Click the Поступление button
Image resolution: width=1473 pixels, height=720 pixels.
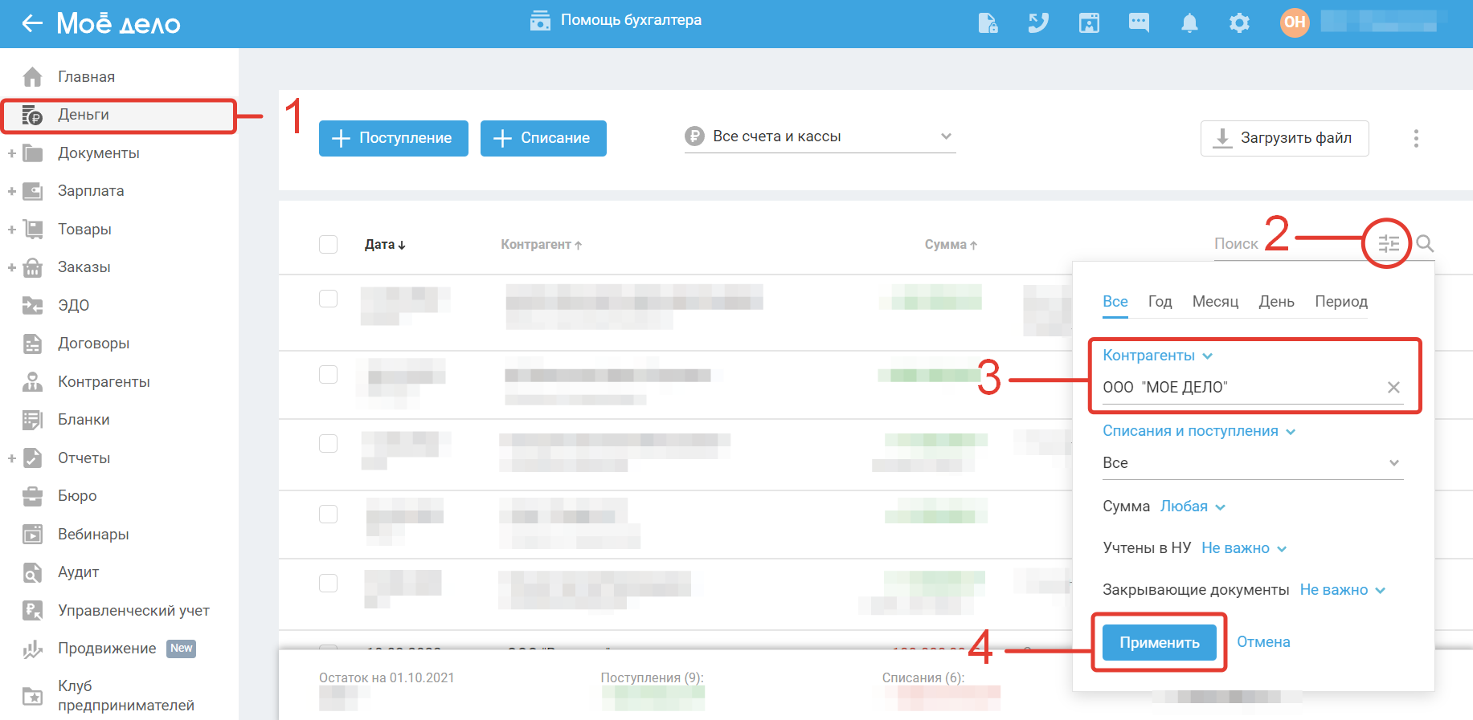pos(394,138)
